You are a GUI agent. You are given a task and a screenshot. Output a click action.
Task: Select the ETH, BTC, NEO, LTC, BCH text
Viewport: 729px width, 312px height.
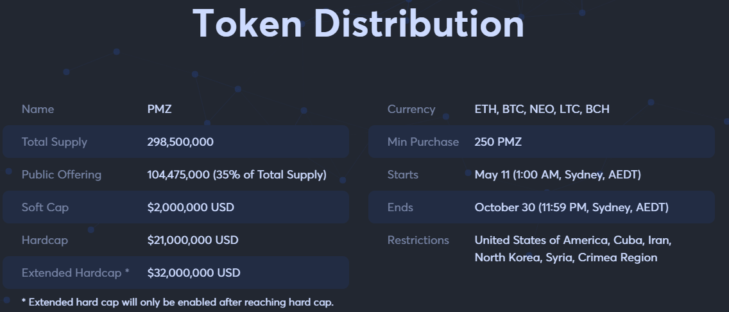[542, 109]
